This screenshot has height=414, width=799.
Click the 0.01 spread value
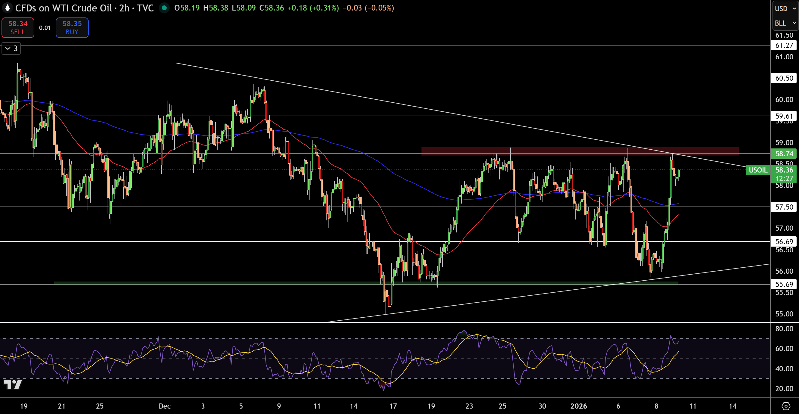[45, 28]
